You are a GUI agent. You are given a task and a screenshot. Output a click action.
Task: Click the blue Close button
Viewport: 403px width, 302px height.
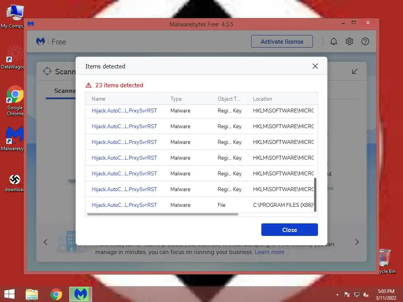[289, 230]
